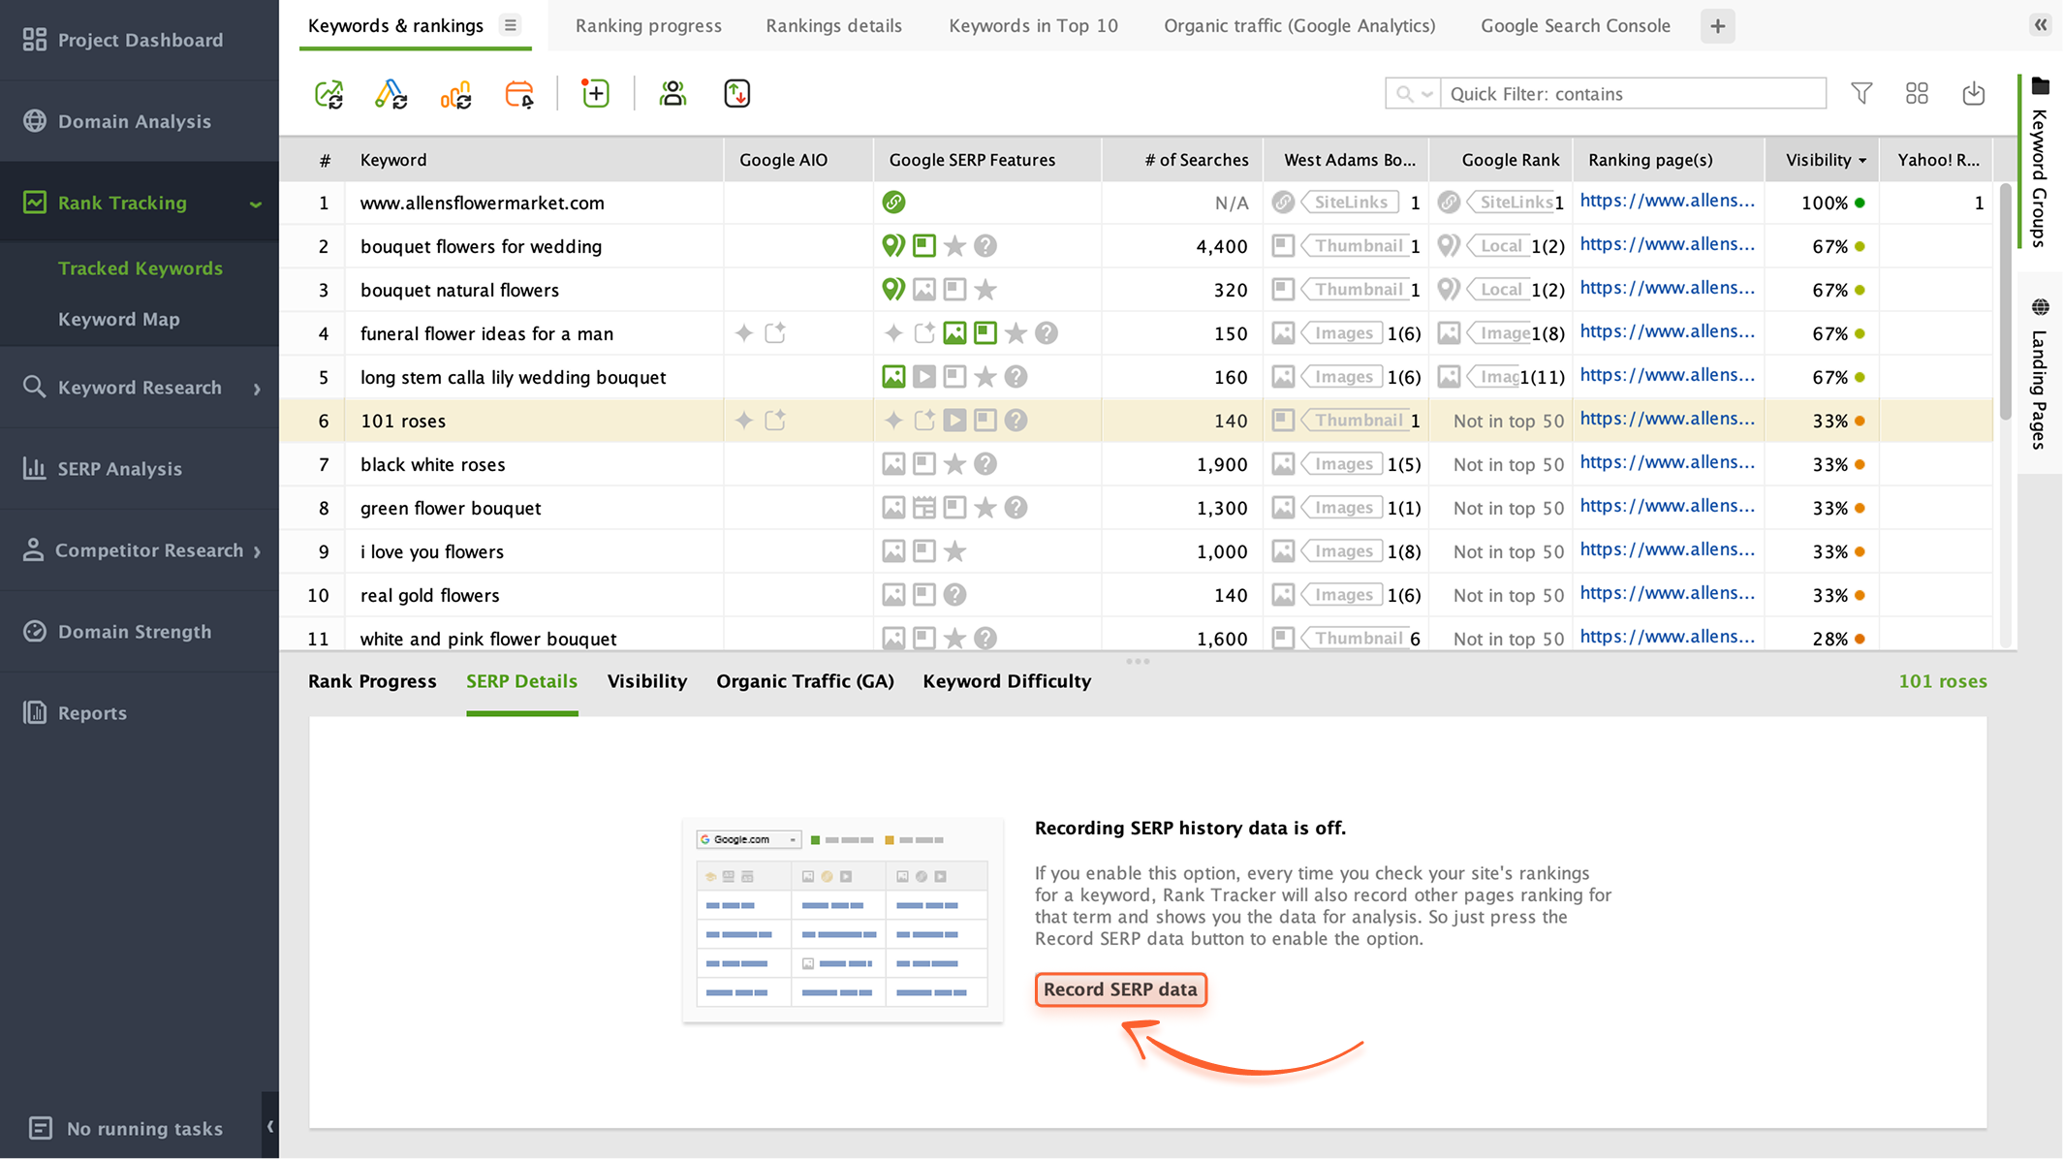This screenshot has width=2063, height=1159.
Task: Open Reports module
Action: (x=140, y=713)
